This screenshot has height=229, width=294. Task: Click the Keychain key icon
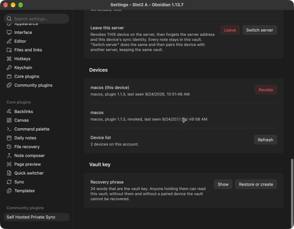pos(9,68)
